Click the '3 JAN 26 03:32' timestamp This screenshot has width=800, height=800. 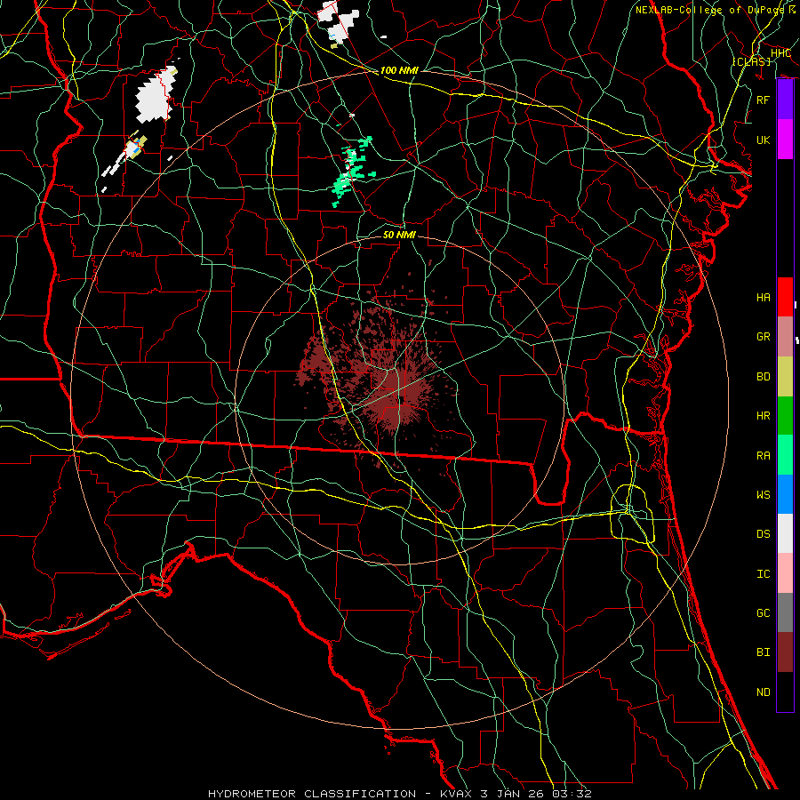(x=536, y=794)
